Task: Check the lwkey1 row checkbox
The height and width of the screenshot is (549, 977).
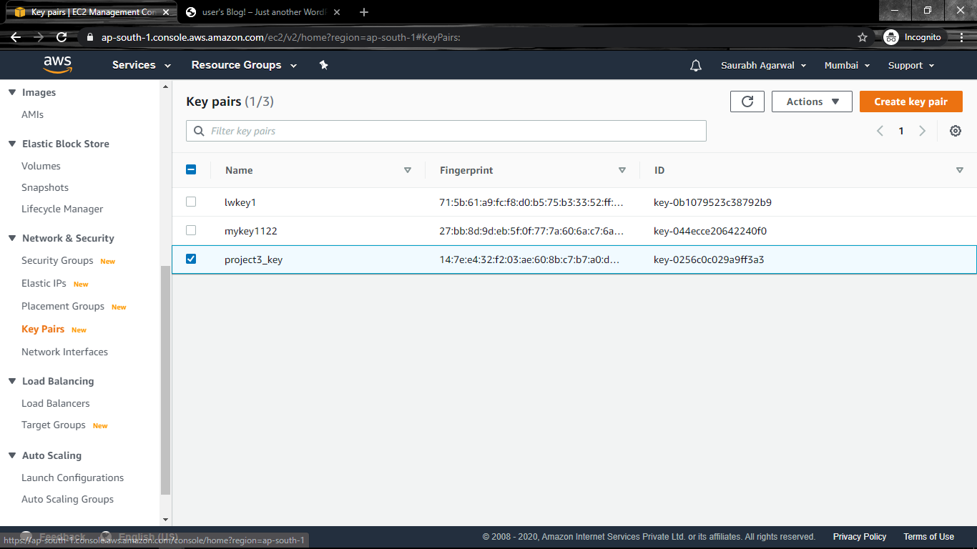Action: [x=191, y=202]
